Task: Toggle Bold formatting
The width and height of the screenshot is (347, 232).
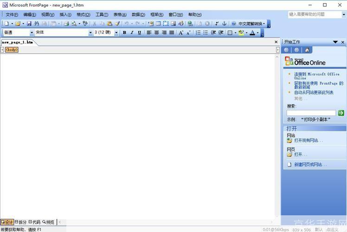Action: 125,32
